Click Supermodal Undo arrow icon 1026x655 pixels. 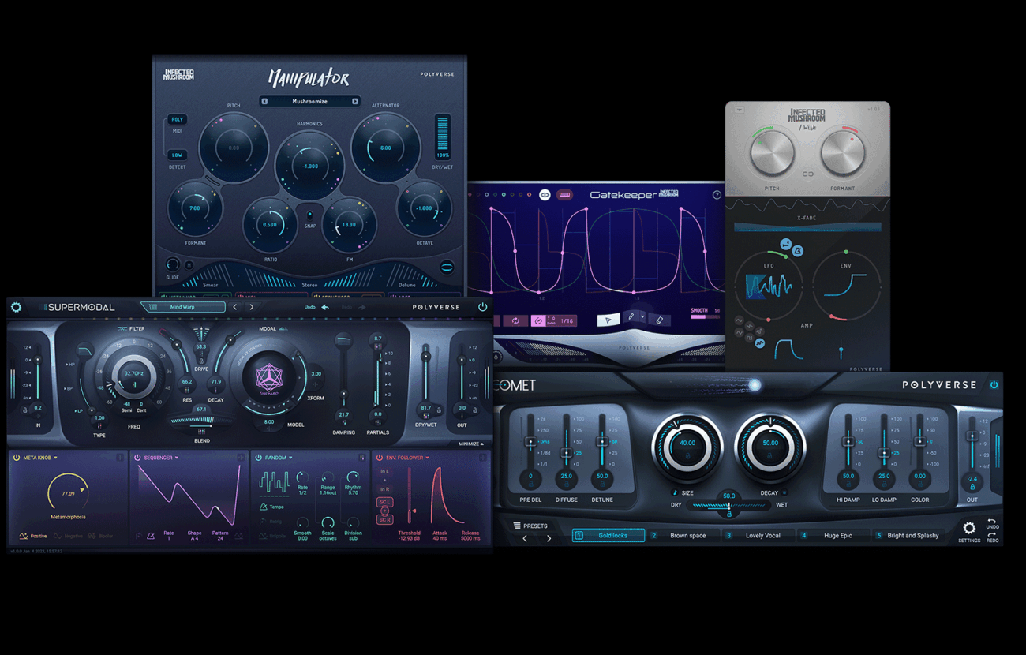[x=325, y=307]
